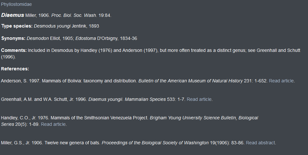Click the Desmodon synonym text
The image size is (308, 155).
pos(38,38)
